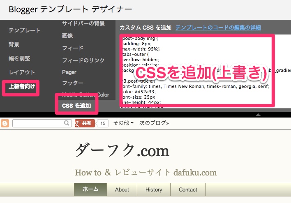Viewport: 291px width, 203px height.
Task: Click the 'max-width: 95%;}' CSS line
Action: tap(141, 49)
